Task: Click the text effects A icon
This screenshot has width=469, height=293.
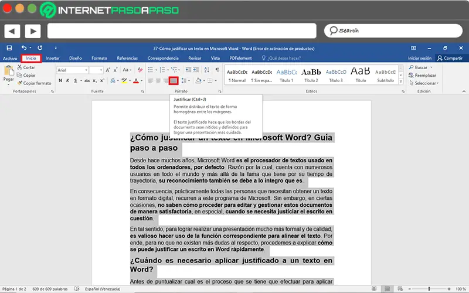Action: coord(113,81)
